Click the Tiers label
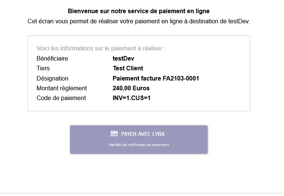The height and width of the screenshot is (196, 284). click(x=43, y=68)
